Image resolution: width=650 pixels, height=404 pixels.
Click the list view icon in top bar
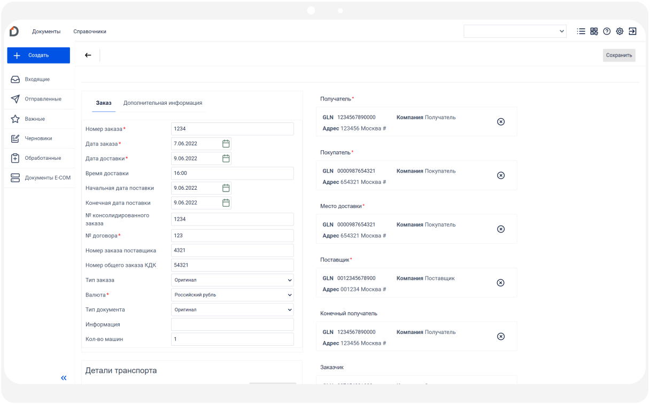pyautogui.click(x=581, y=32)
